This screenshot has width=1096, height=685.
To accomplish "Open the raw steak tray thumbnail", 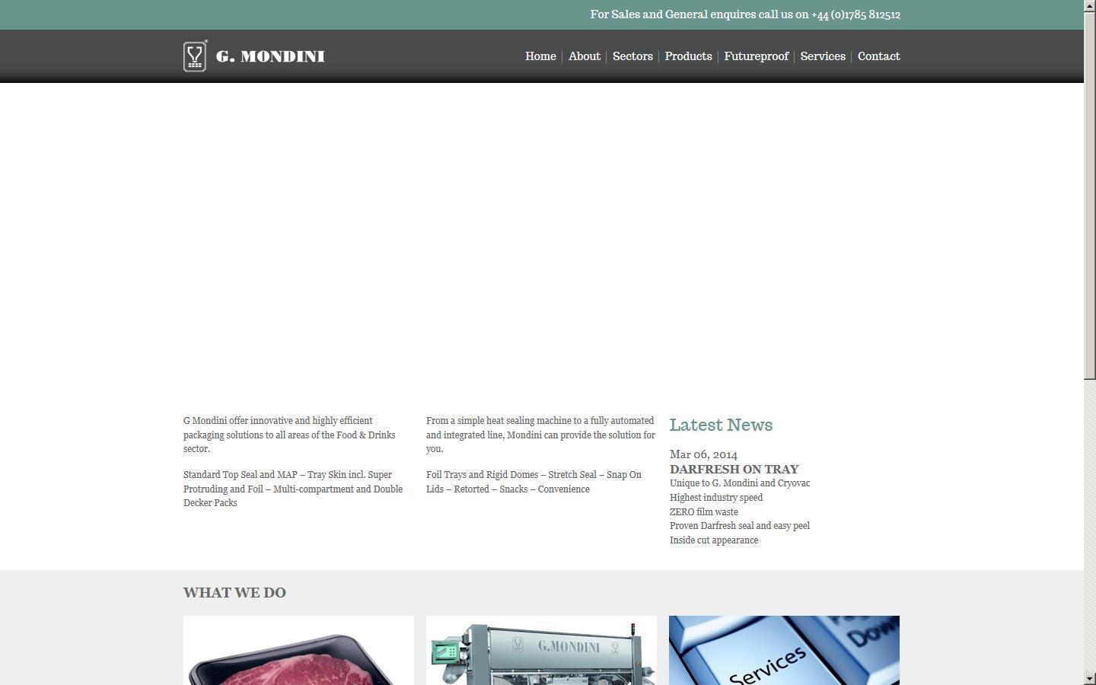I will point(298,651).
